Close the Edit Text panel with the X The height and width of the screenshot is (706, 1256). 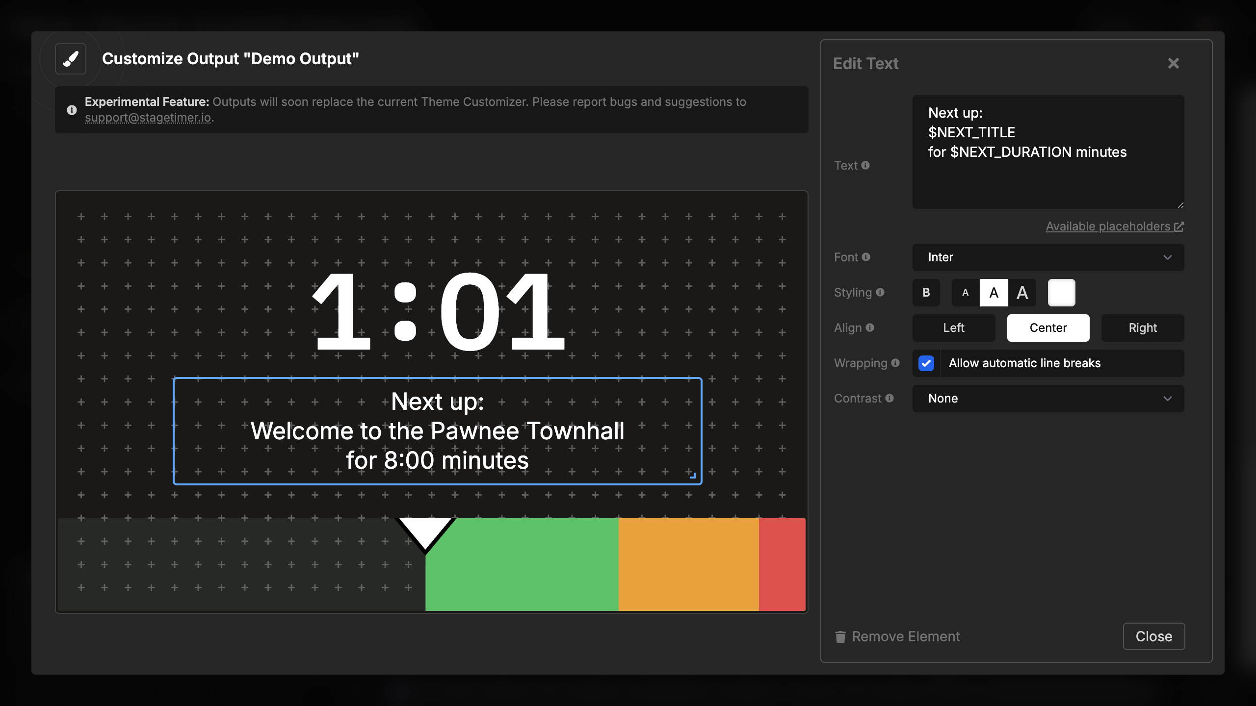pyautogui.click(x=1174, y=63)
